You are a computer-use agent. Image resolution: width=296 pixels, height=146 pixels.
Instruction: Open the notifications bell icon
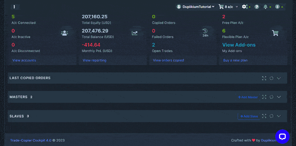click(x=265, y=7)
